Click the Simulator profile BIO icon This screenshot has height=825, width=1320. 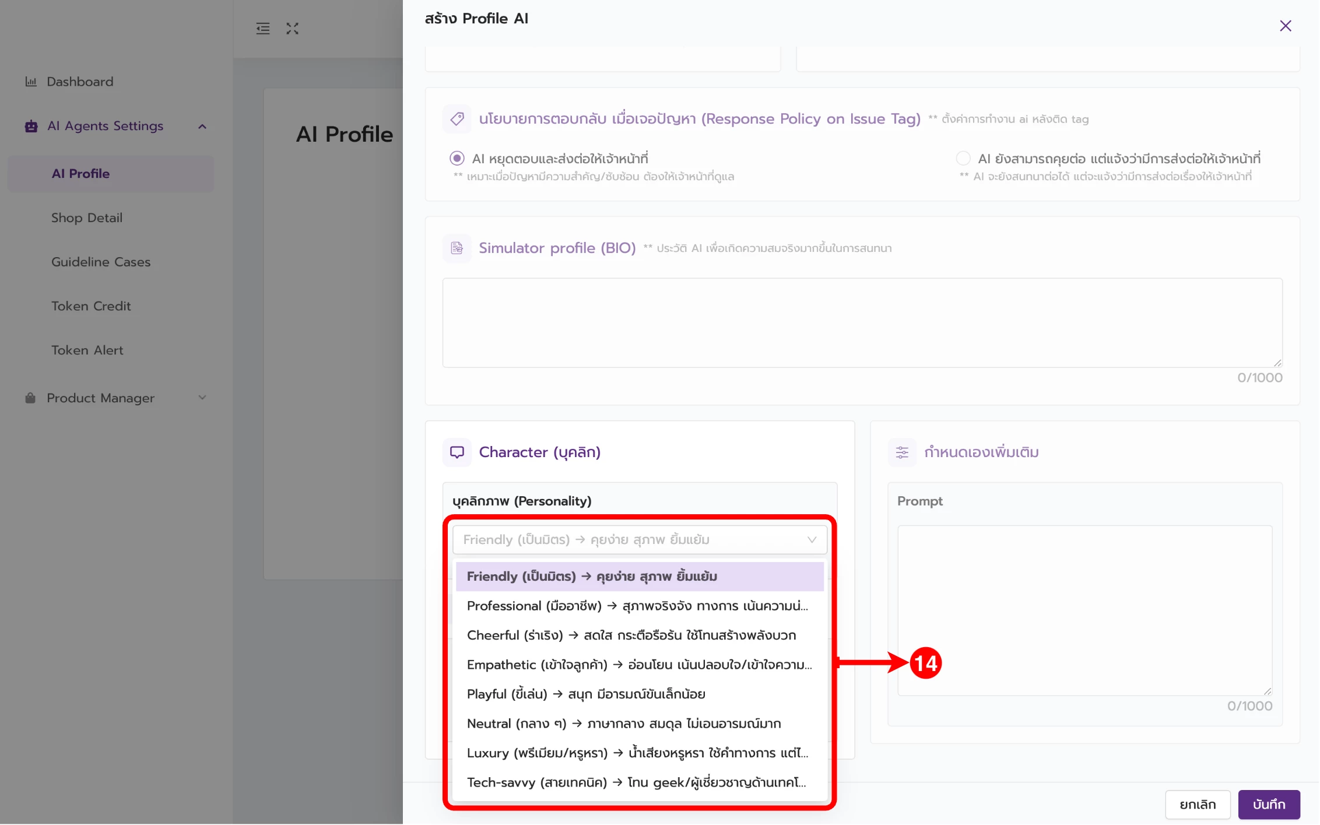point(457,248)
